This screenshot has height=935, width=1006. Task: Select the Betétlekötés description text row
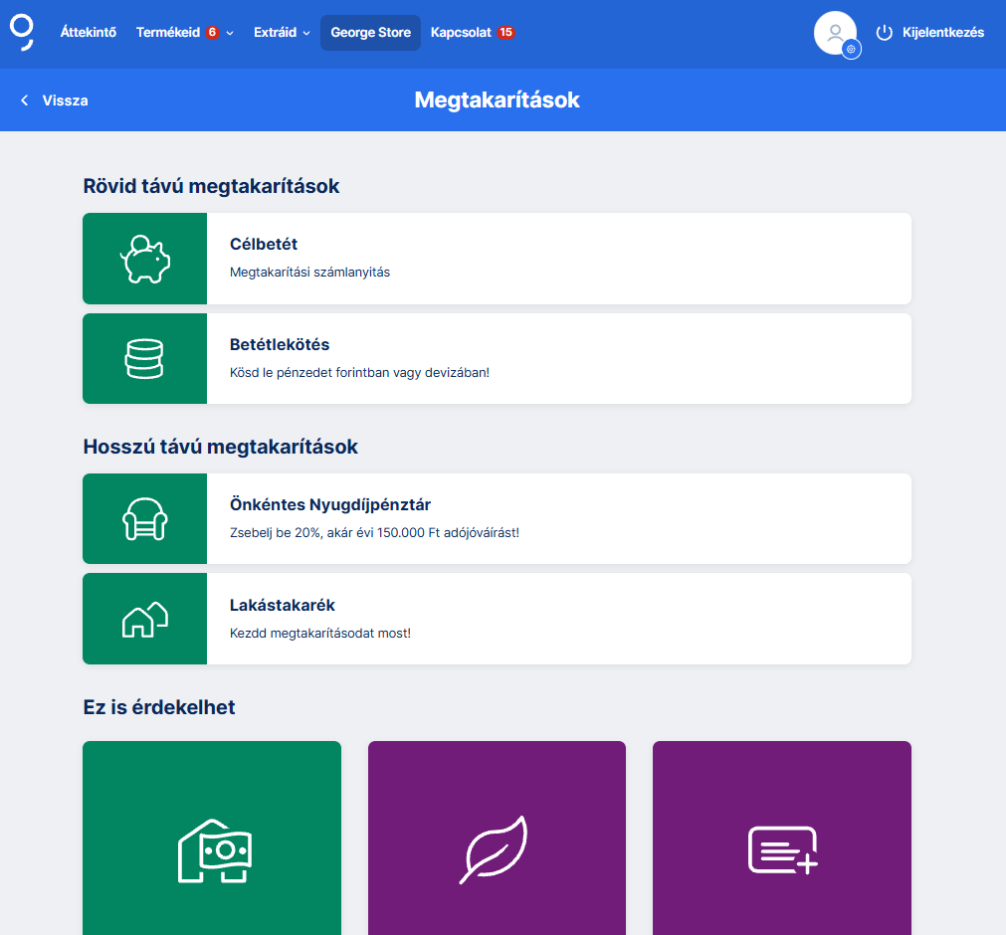[x=359, y=373]
